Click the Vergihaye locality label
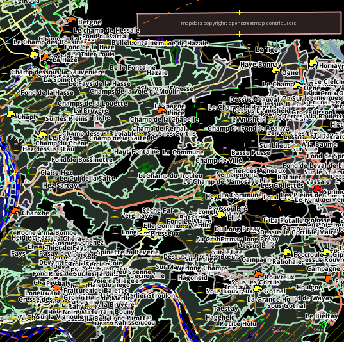Image resolution: width=344 pixels, height=342 pixels. [136, 216]
